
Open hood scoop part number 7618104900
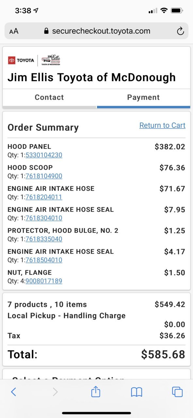tap(44, 176)
